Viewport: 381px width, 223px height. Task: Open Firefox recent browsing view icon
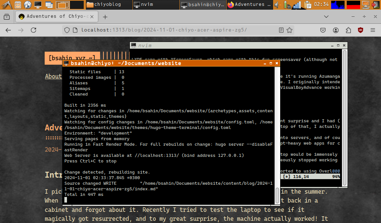[x=7, y=17]
